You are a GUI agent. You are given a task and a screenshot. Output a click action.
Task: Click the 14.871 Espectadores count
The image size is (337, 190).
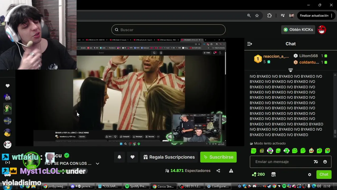[x=188, y=171]
